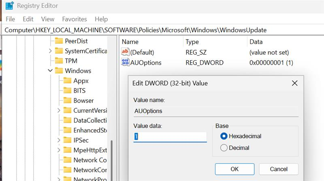Expand the CurrentVersi tree node
Viewport: 324px width, 181px height.
pos(59,110)
